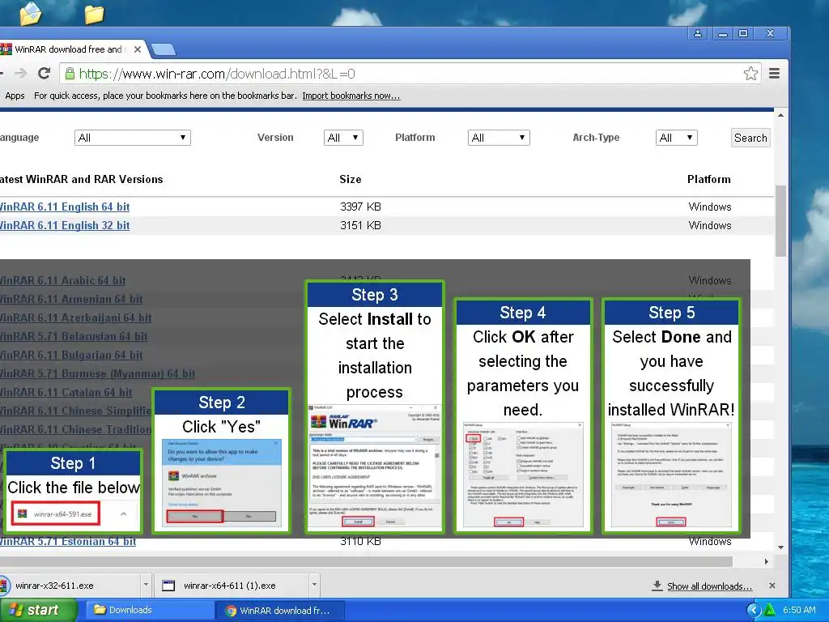Image resolution: width=829 pixels, height=622 pixels.
Task: Expand options arrow for winrar-x64-611 (1).exe
Action: point(314,585)
